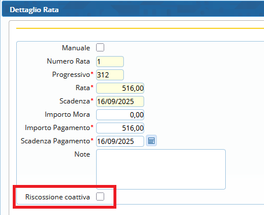This screenshot has width=264, height=215.
Task: Focus the Rata amount field
Action: tap(120, 88)
